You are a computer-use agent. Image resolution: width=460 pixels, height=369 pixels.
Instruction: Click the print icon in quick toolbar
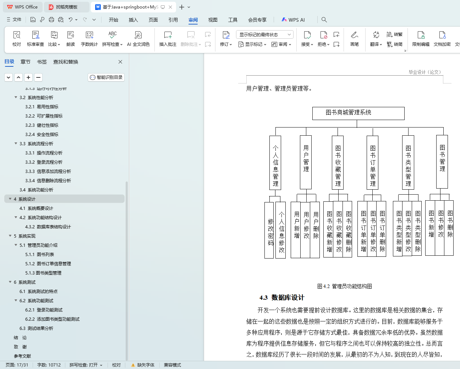coord(51,20)
